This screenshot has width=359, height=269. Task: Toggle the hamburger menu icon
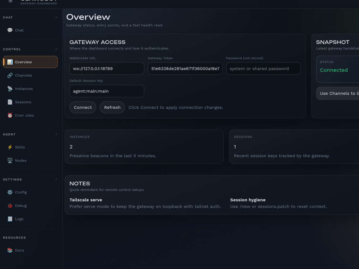10,1
